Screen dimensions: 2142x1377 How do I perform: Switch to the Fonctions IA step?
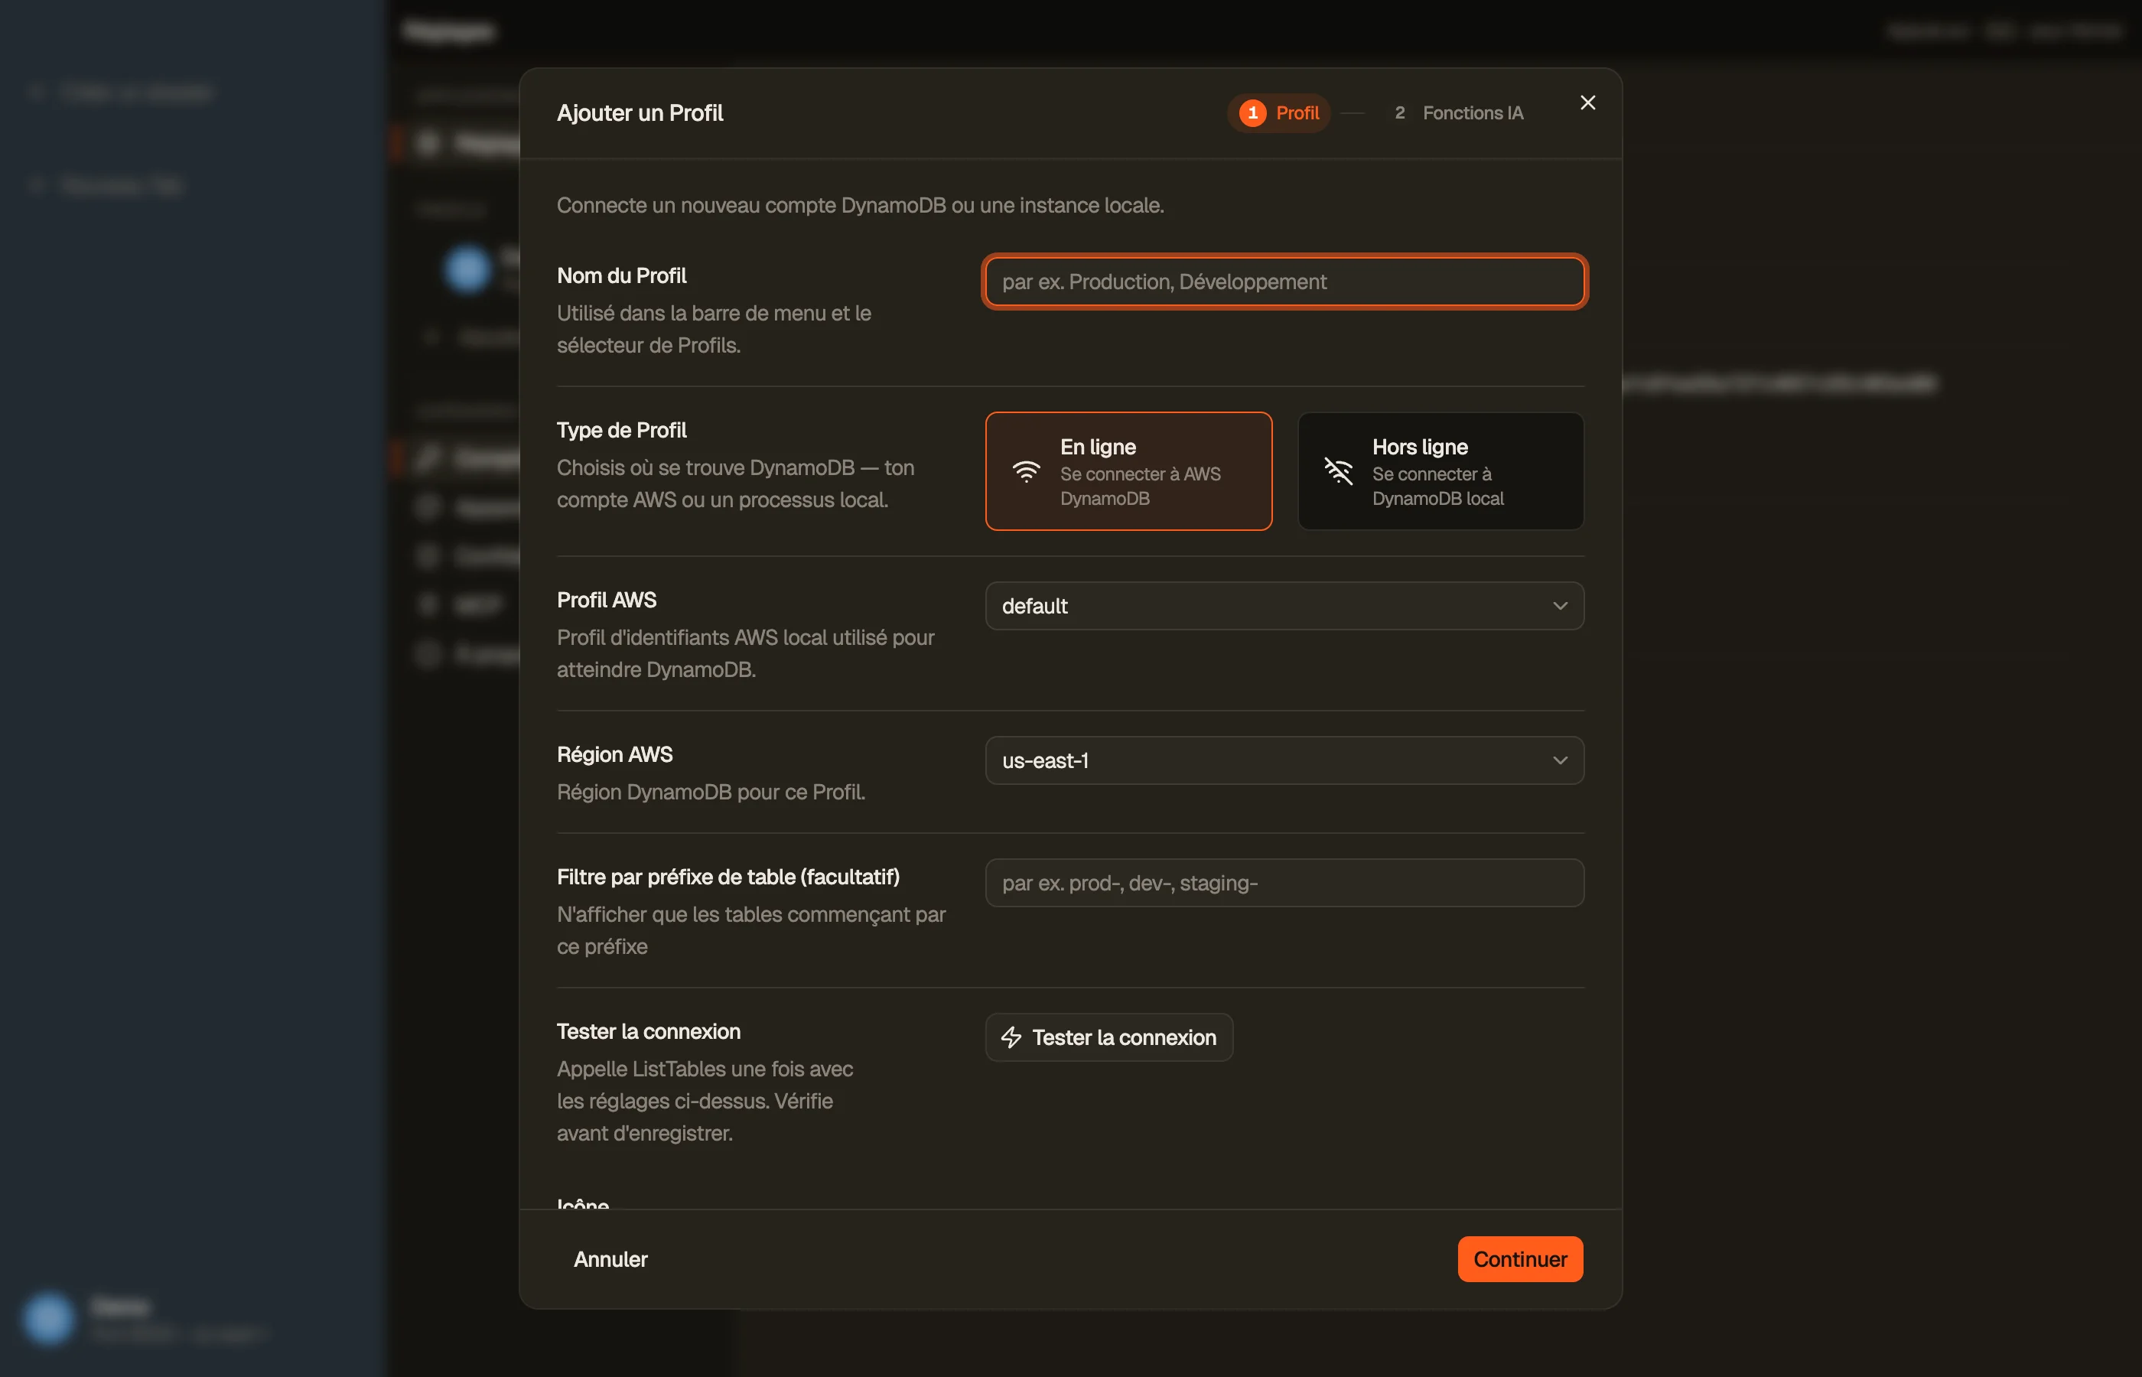pos(1458,112)
